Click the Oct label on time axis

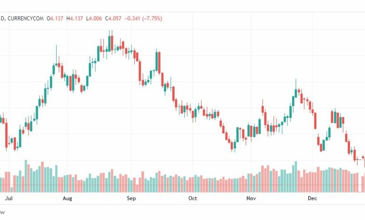(x=192, y=198)
